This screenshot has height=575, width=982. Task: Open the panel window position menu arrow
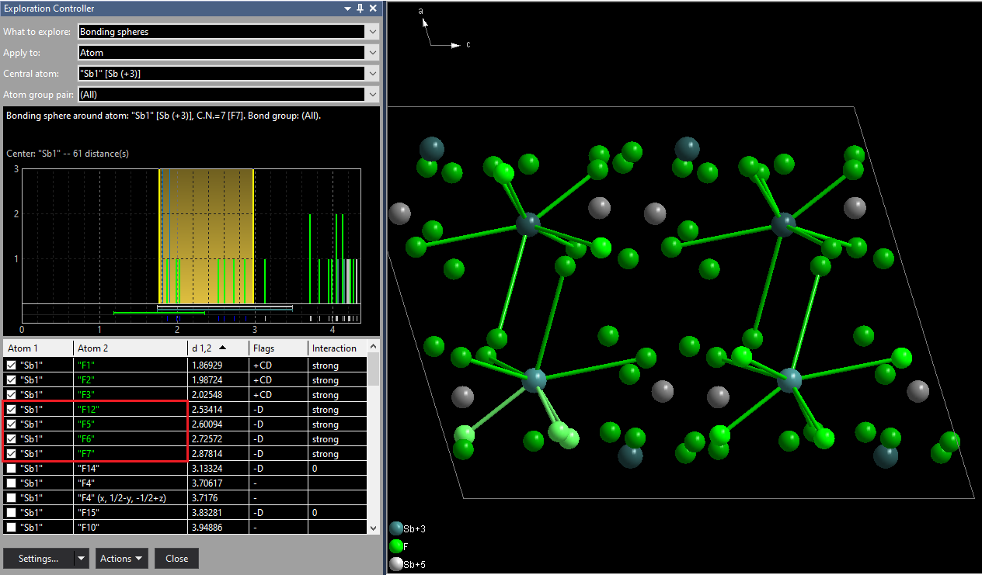(347, 8)
